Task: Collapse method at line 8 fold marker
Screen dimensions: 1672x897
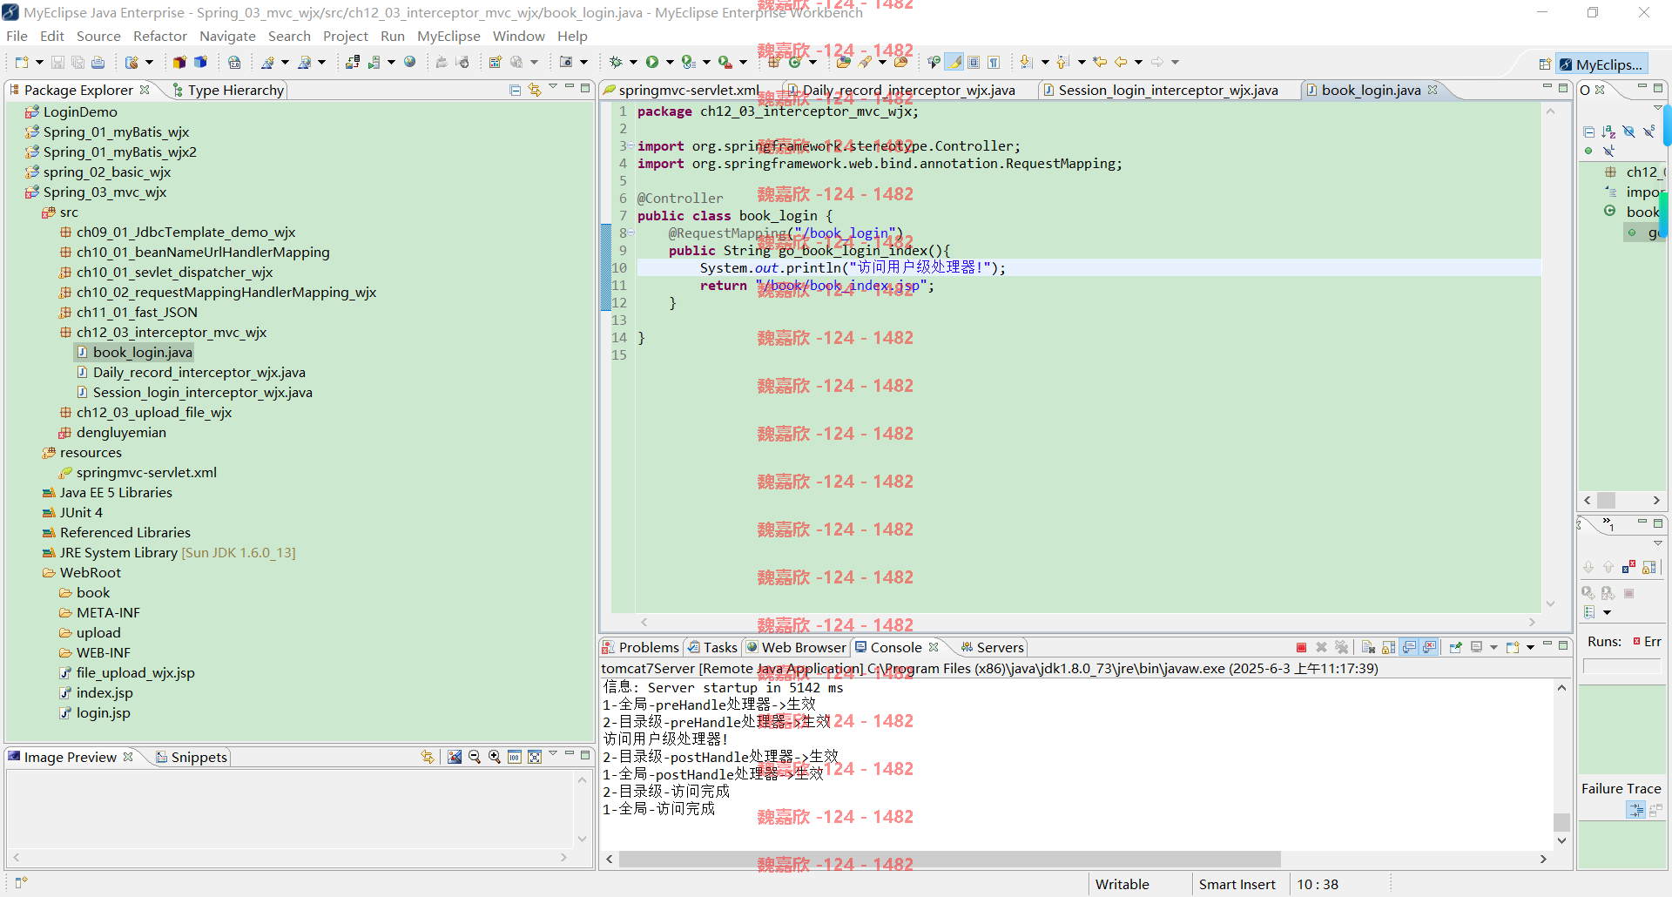Action: point(631,233)
